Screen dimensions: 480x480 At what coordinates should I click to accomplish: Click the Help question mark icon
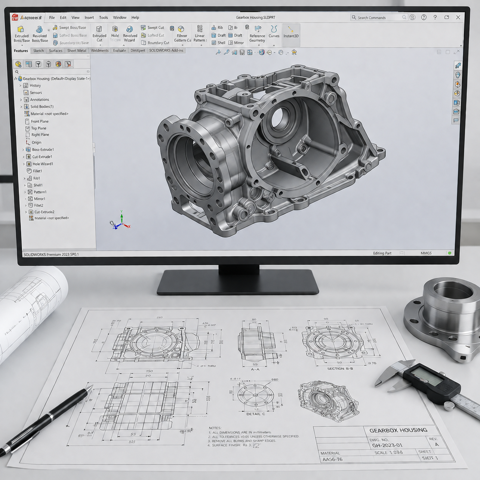pos(424,17)
